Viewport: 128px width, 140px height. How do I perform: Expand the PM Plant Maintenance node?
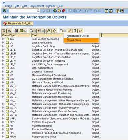tap(3, 126)
